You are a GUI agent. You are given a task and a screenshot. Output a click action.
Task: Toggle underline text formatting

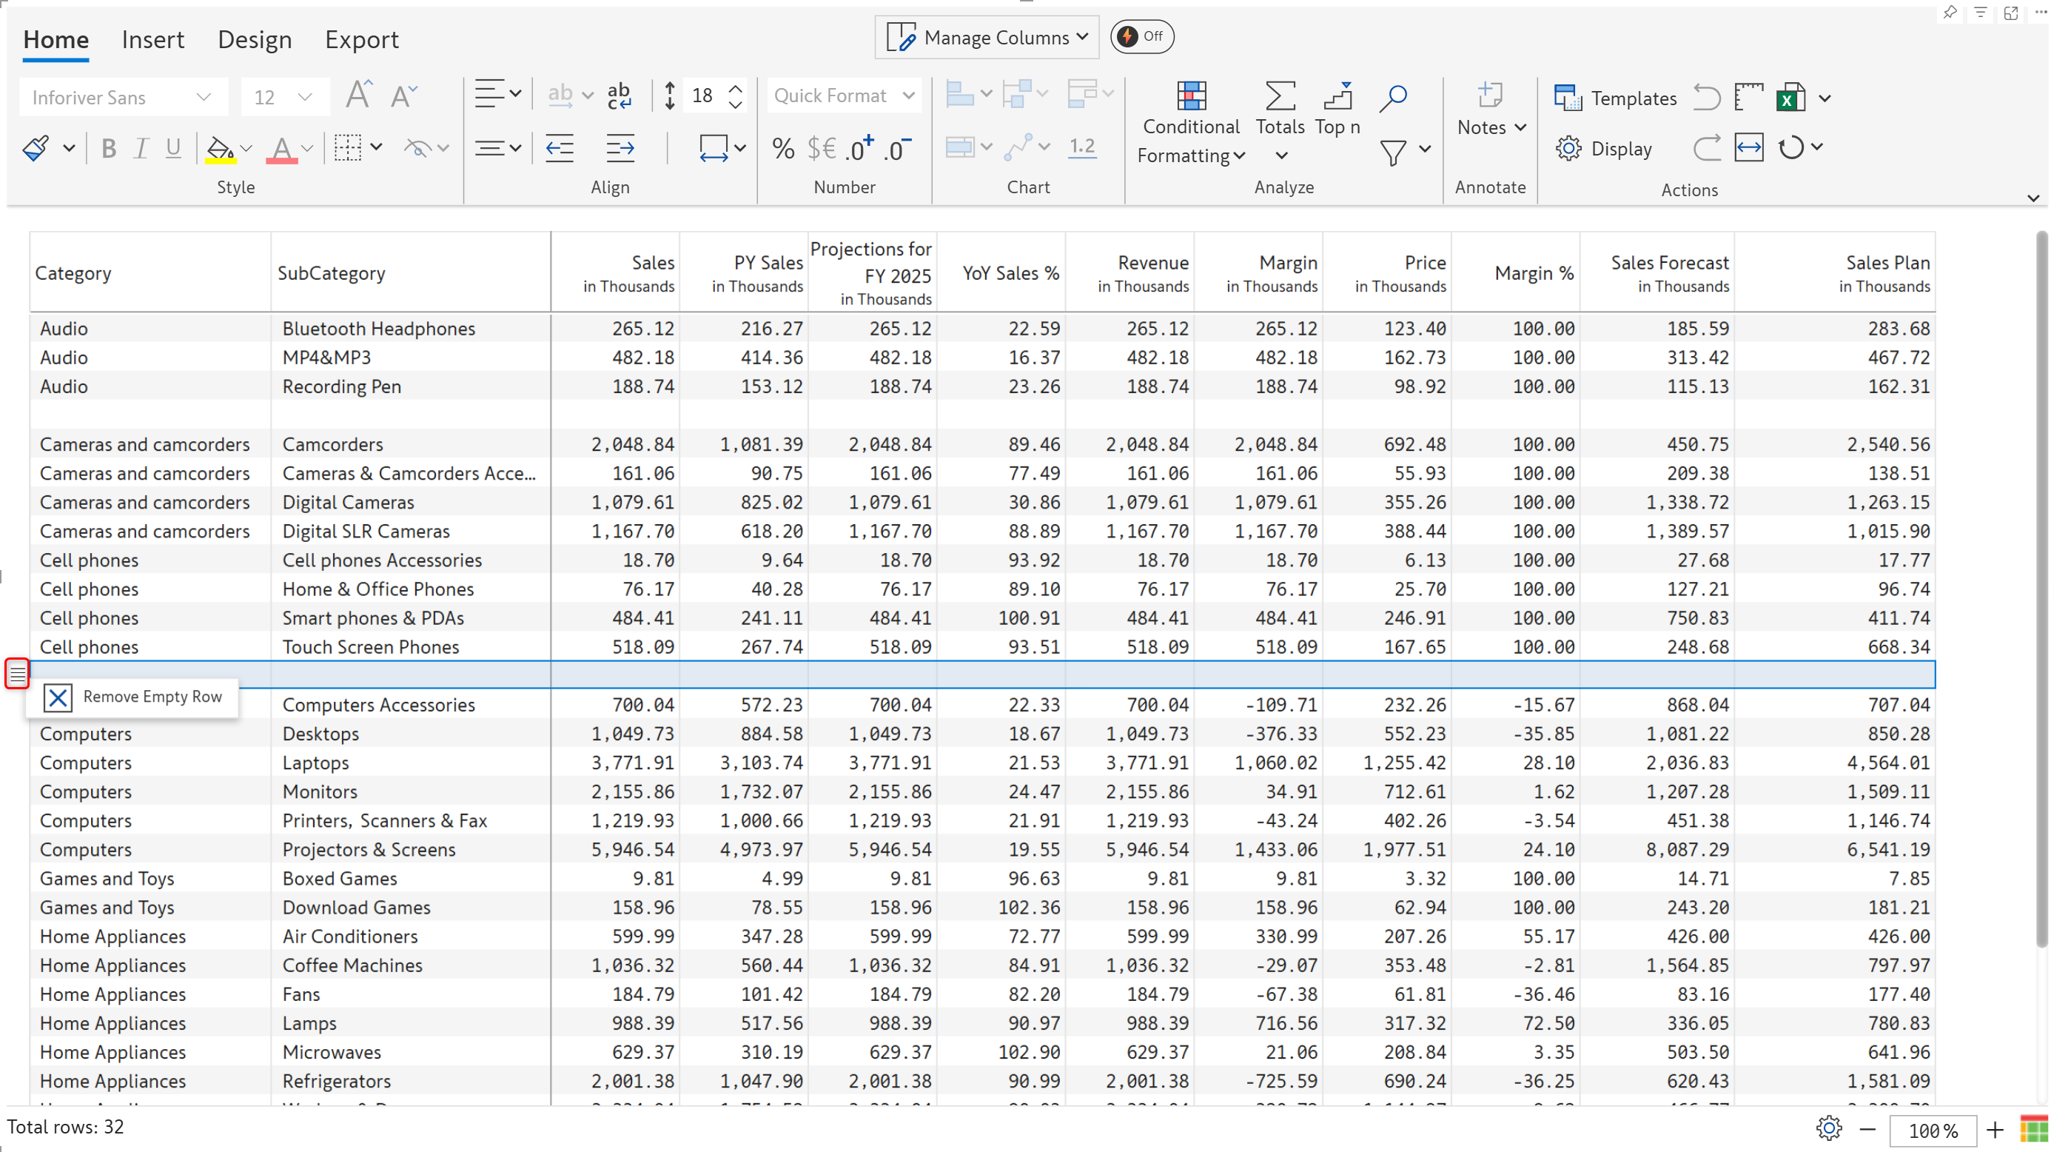172,149
